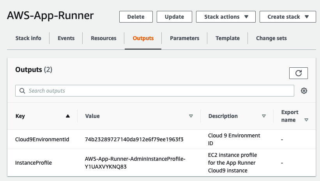View the Change sets tab

(x=271, y=38)
